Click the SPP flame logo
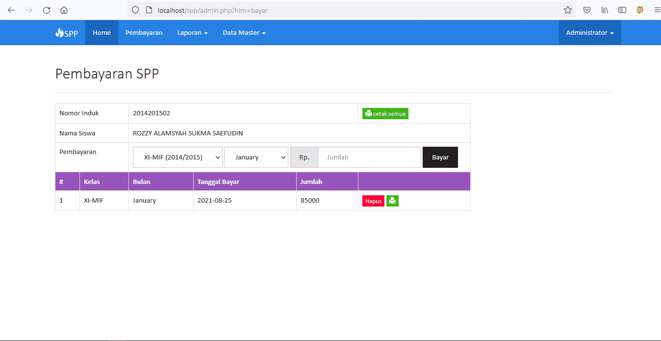The width and height of the screenshot is (661, 341). [67, 32]
